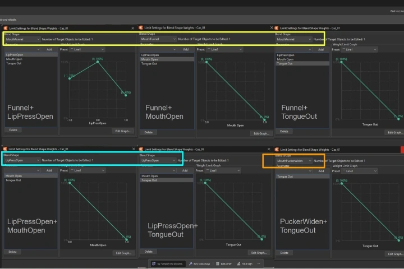The image size is (404, 269).
Task: Open Preset Line1 dropdown in LipPressOpen+MouthOpen window
Action: [x=87, y=170]
